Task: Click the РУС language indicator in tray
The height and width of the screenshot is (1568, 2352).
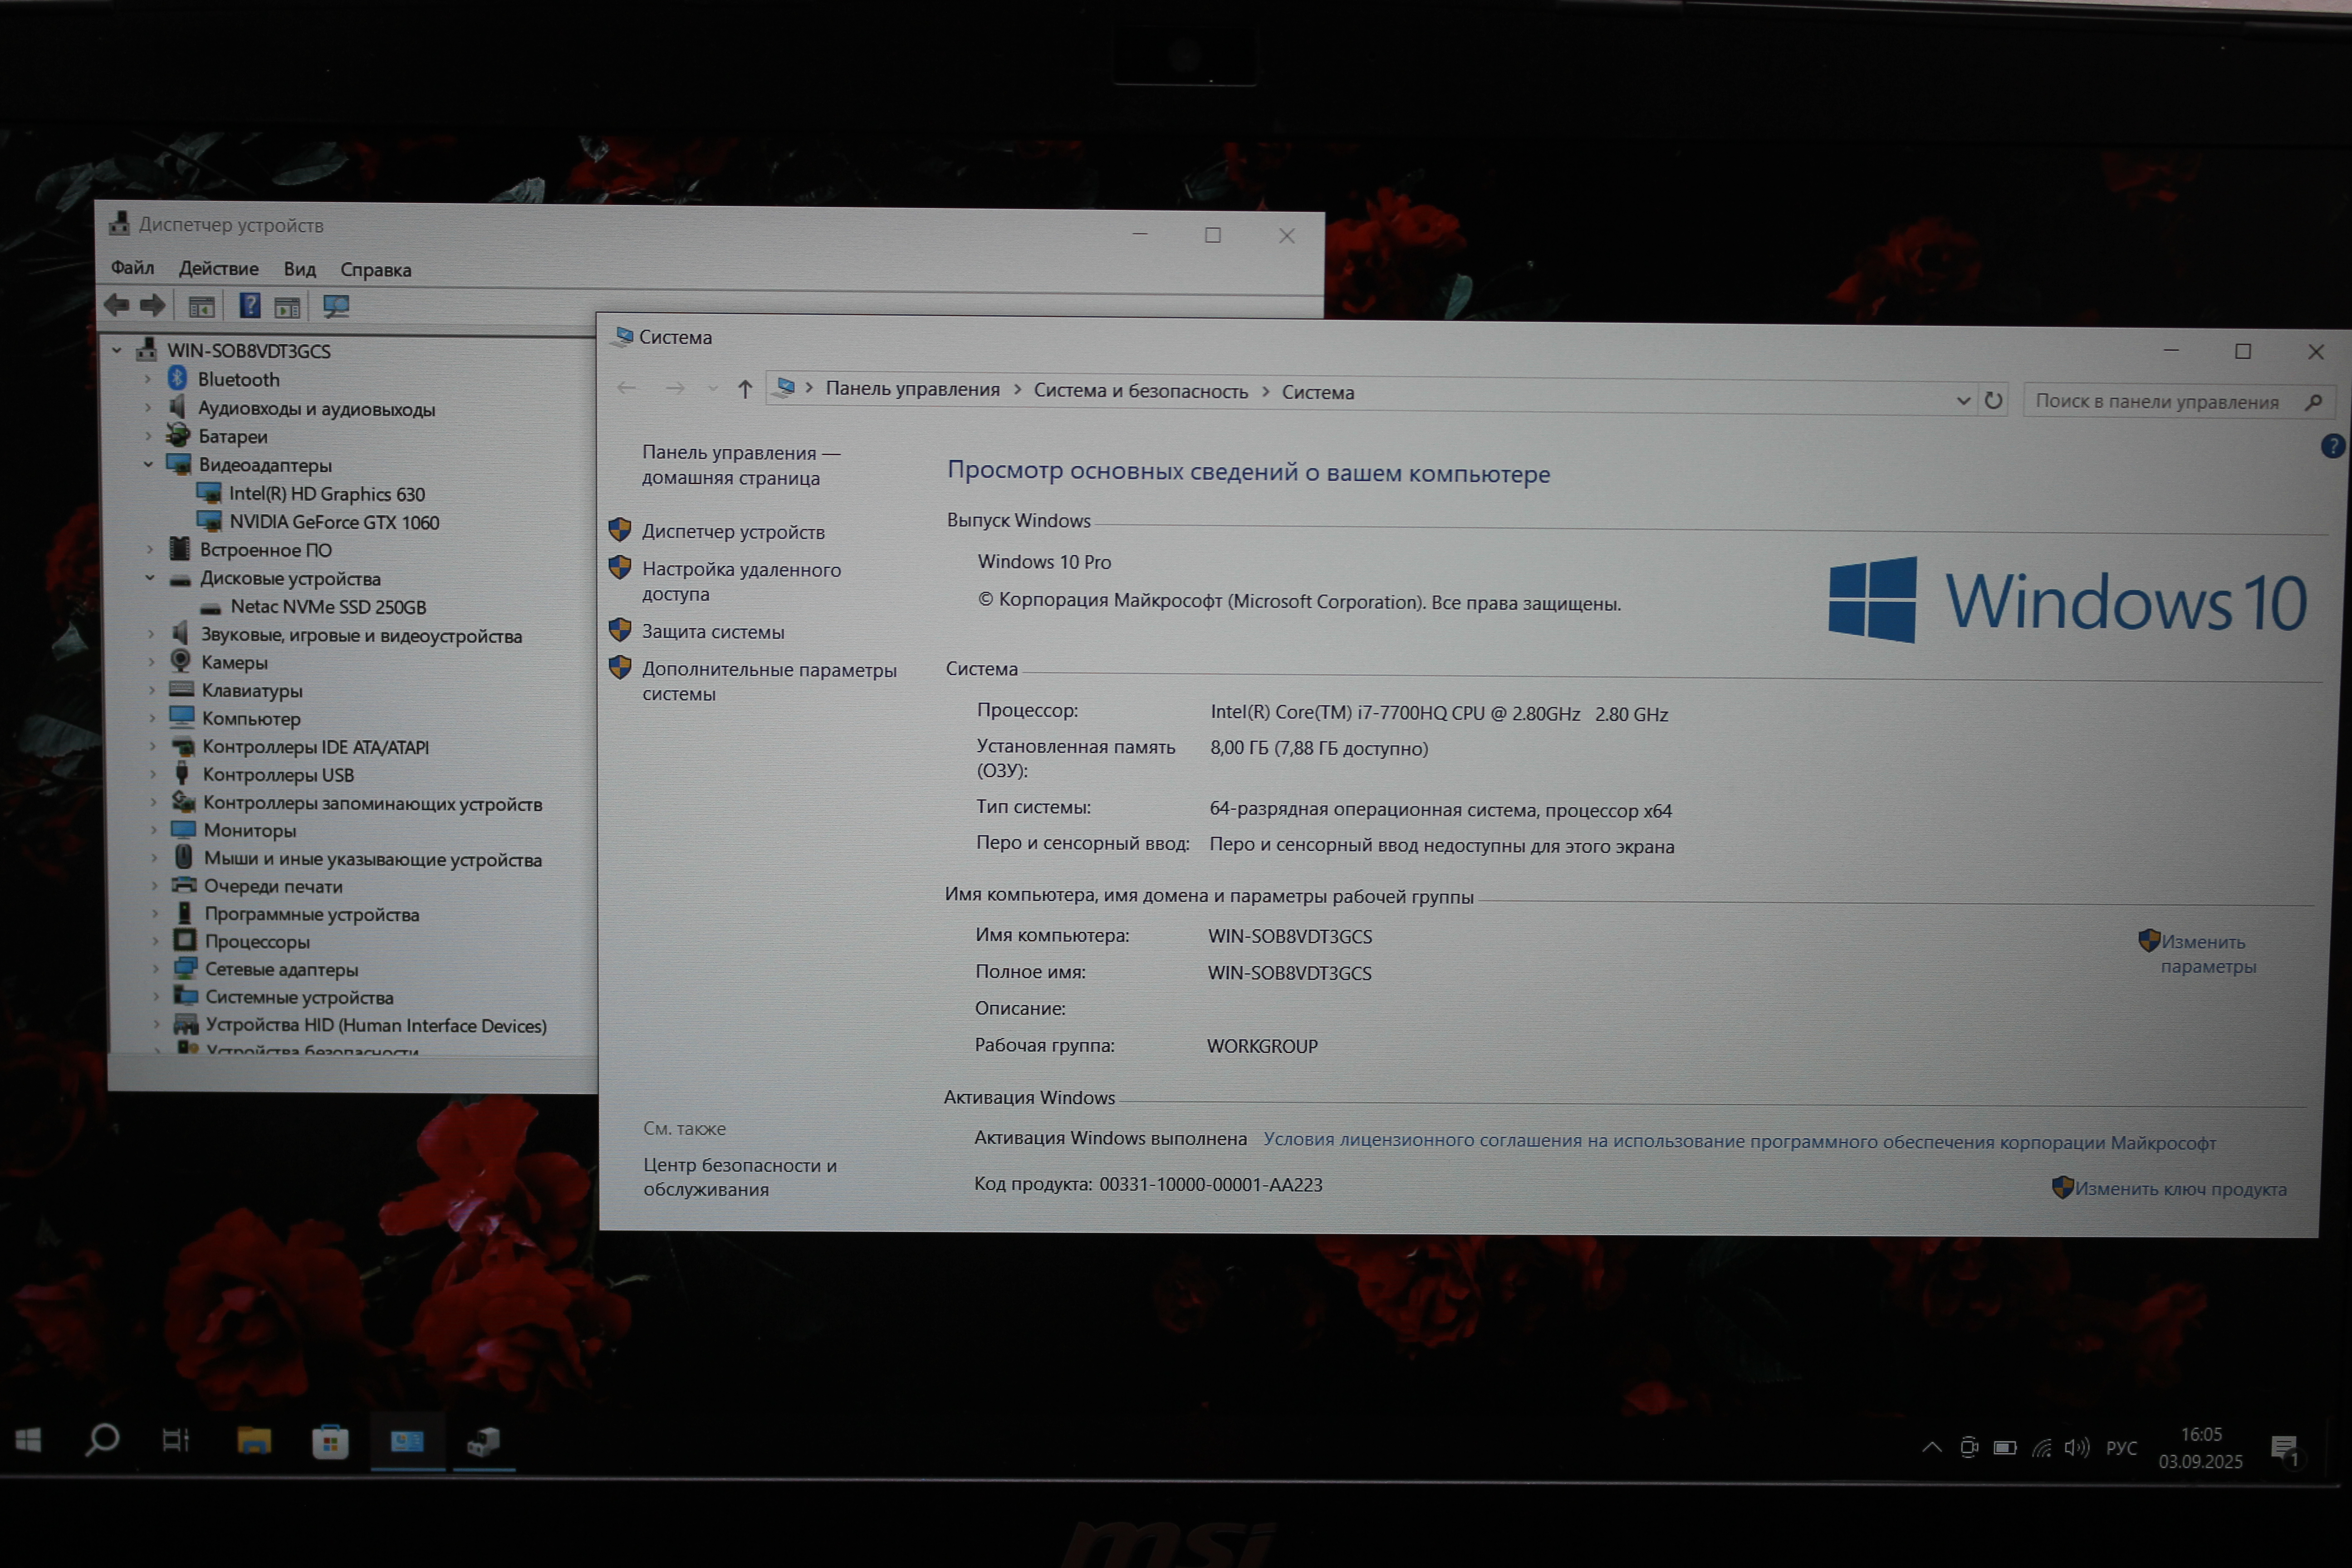Action: click(2121, 1448)
